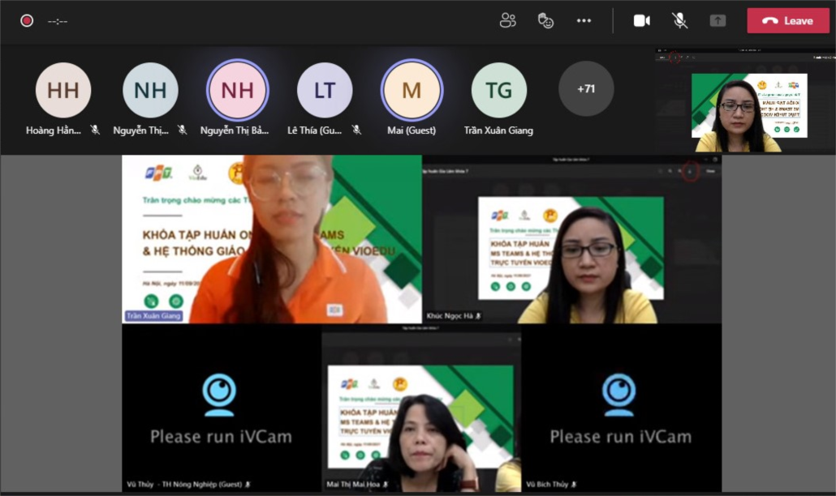The image size is (836, 496).
Task: Unmute the microphone in the toolbar
Action: click(680, 21)
